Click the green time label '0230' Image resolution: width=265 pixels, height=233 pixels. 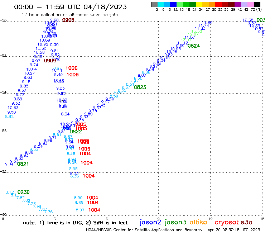[x=24, y=192]
